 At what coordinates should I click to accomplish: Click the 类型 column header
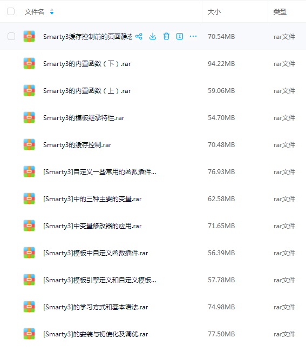click(280, 12)
